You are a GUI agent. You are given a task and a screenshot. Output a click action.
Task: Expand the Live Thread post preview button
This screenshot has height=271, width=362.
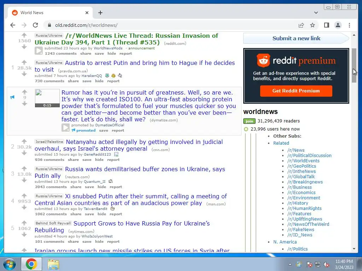tap(39, 51)
